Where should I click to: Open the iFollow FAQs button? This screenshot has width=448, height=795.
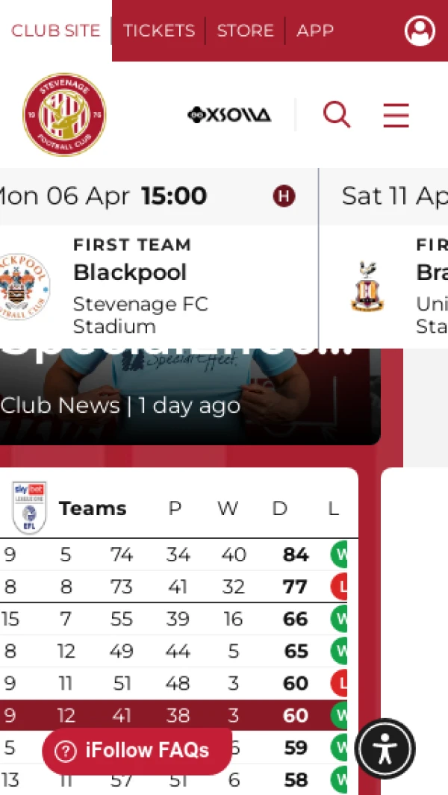tap(137, 750)
